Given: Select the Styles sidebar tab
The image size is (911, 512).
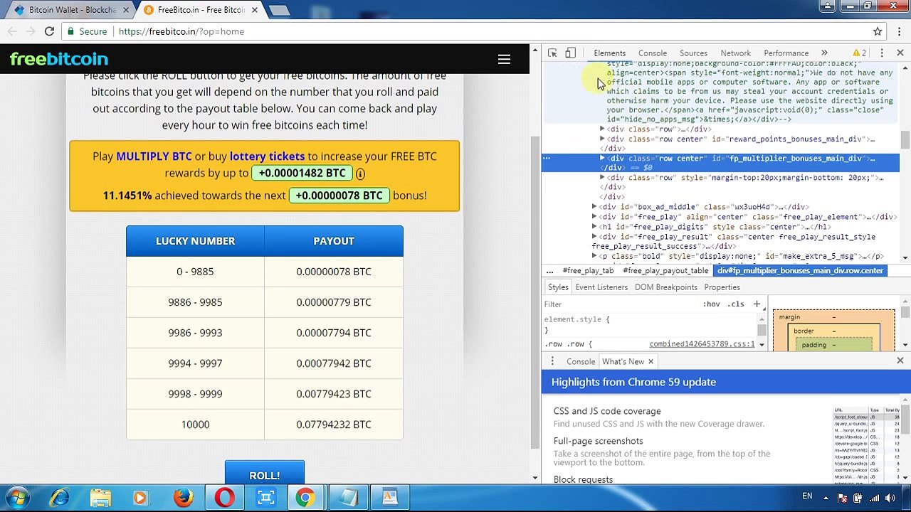Looking at the screenshot, I should 558,287.
